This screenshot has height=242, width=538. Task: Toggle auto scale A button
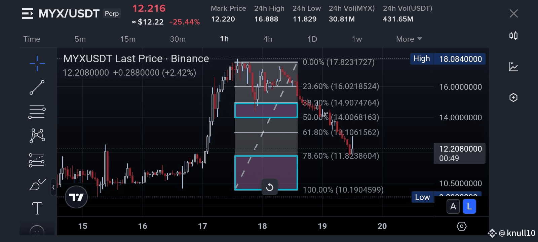click(453, 206)
